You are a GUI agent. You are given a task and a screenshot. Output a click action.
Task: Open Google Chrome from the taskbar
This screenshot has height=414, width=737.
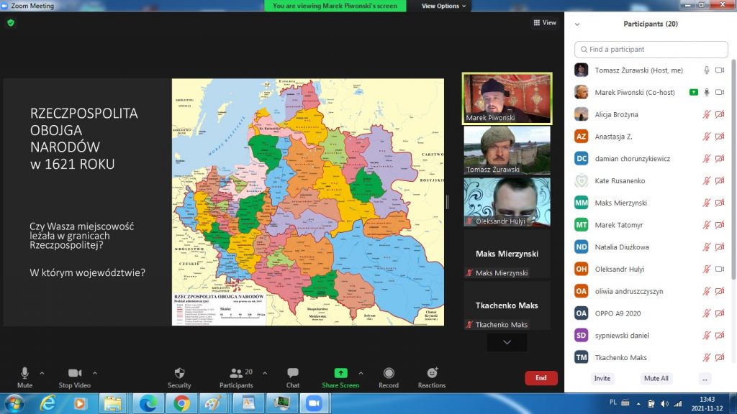pyautogui.click(x=181, y=403)
